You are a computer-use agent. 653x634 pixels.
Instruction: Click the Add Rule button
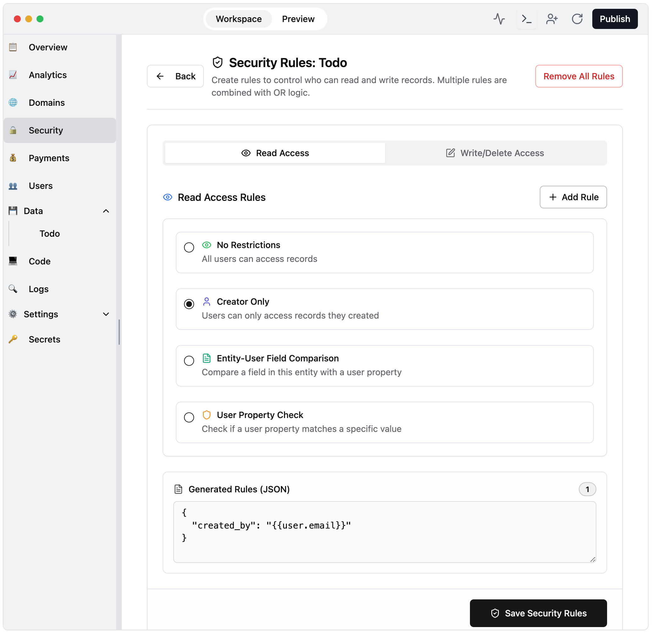click(x=573, y=197)
